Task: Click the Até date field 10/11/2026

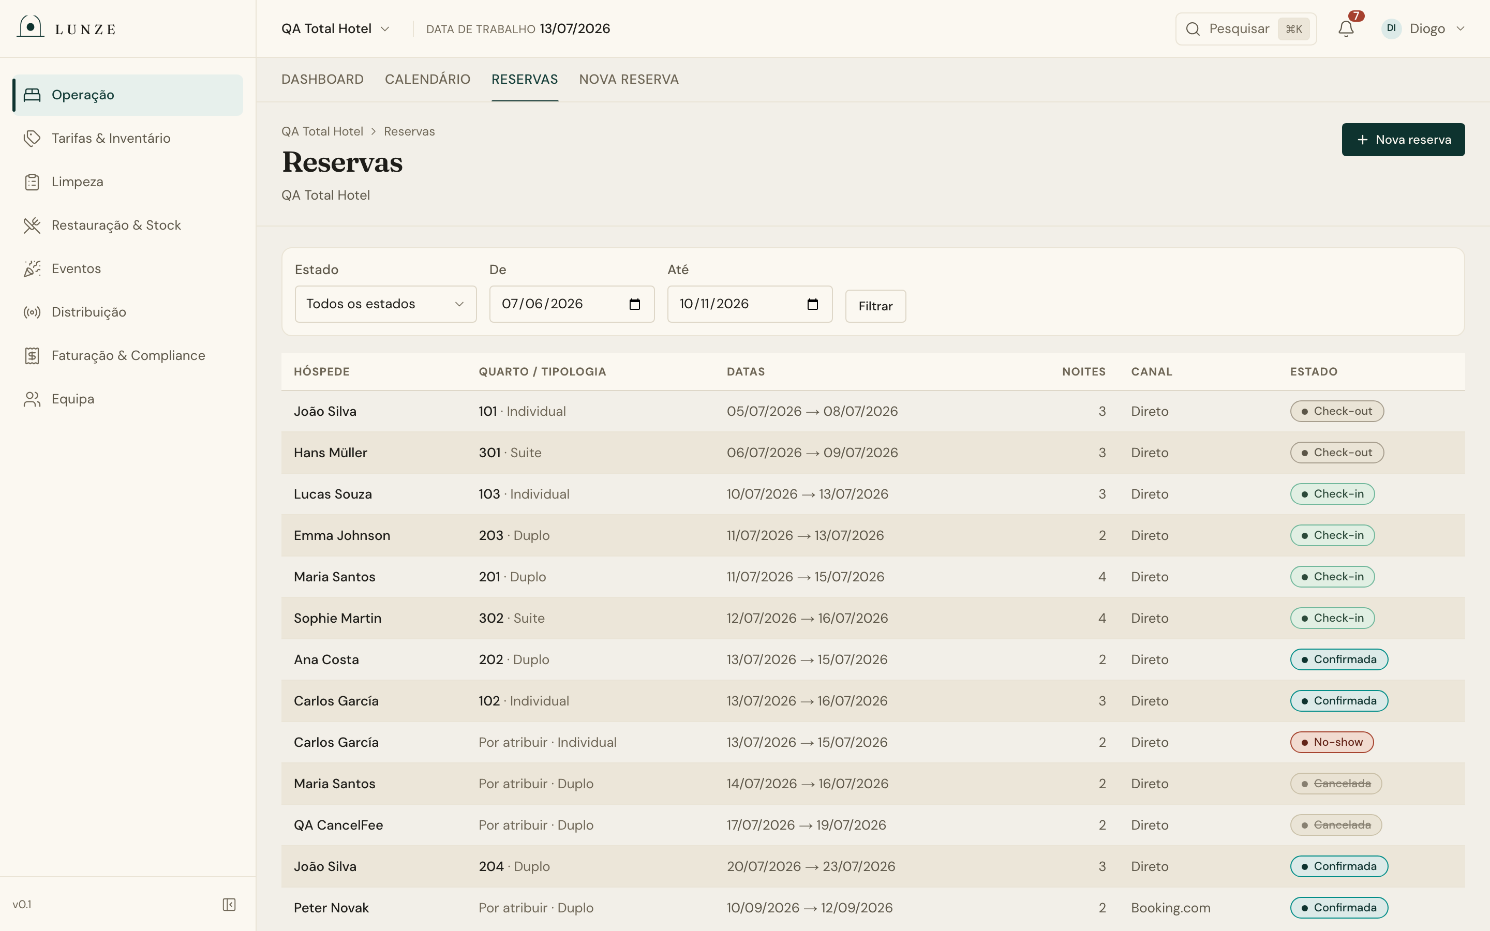Action: pos(749,304)
